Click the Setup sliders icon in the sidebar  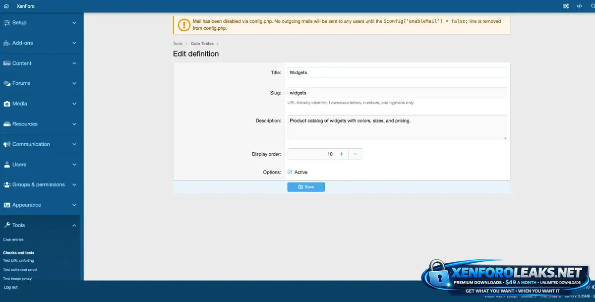7,23
